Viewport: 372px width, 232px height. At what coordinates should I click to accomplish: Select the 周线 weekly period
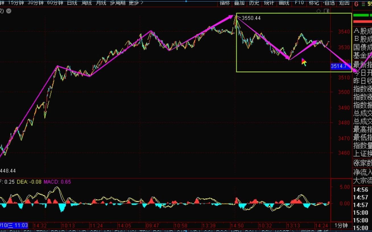[86, 3]
